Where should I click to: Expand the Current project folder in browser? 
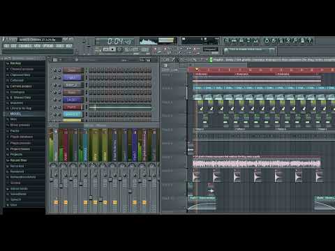tap(21, 86)
